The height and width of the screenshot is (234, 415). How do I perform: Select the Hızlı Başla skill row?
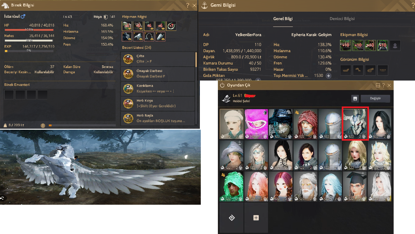click(158, 118)
